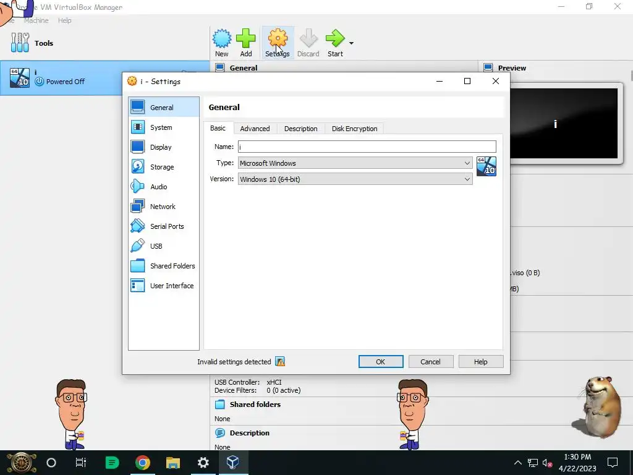Open the Storage settings category

[x=163, y=167]
